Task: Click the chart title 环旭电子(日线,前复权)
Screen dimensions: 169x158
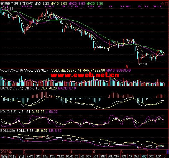Action: pos(17,4)
